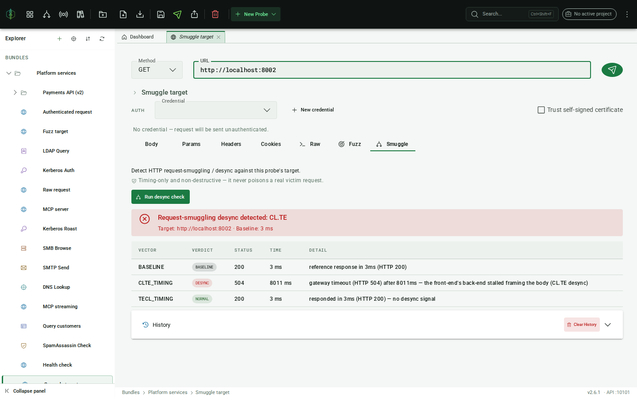Click the Search box in top bar
The width and height of the screenshot is (637, 398).
[x=512, y=14]
